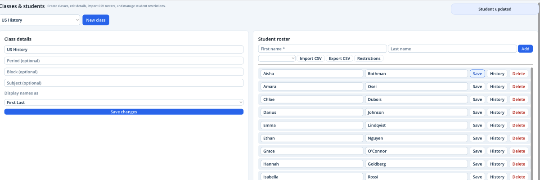Open student Restrictions
This screenshot has height=180, width=540.
coord(369,58)
